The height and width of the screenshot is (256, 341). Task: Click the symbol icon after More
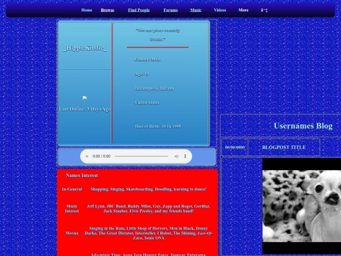point(264,10)
